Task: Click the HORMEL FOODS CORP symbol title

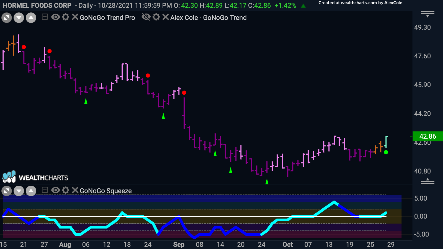Action: 37,5
